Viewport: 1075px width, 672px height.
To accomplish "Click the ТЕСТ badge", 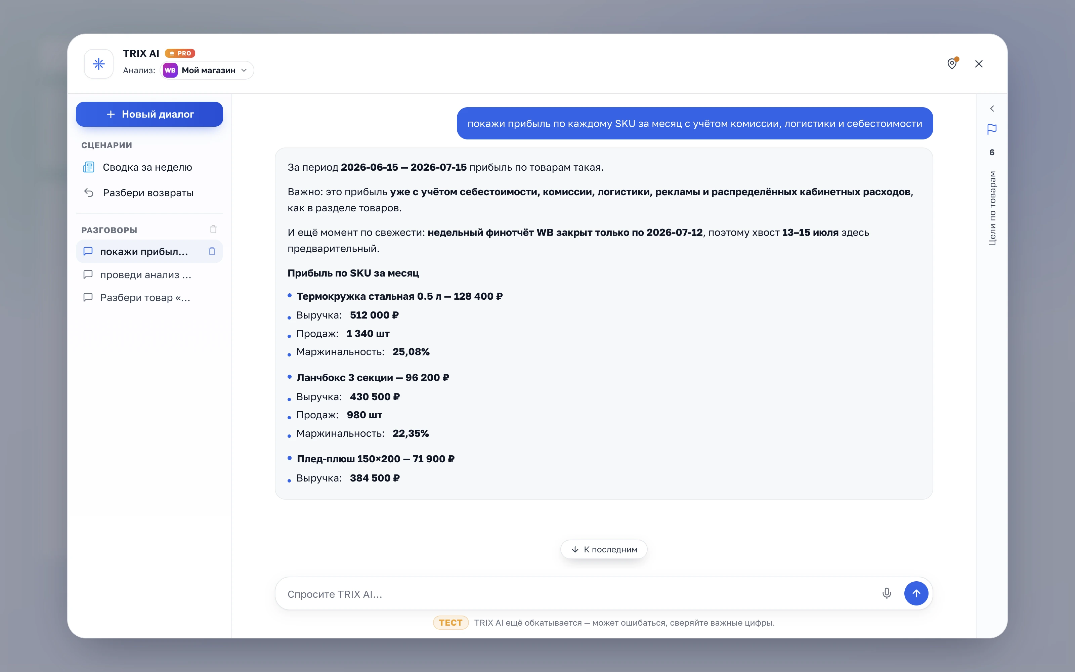I will (450, 623).
